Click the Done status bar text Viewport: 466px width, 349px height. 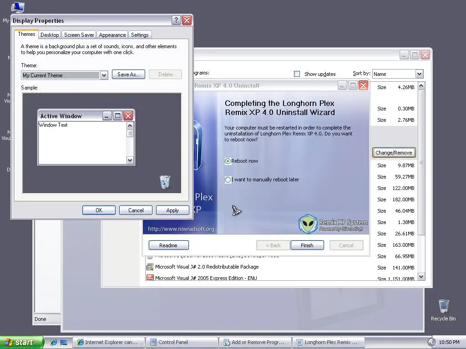coord(41,319)
